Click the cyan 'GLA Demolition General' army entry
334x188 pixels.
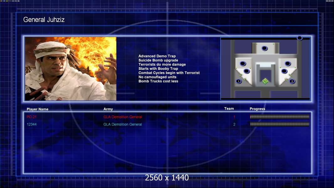(x=123, y=124)
